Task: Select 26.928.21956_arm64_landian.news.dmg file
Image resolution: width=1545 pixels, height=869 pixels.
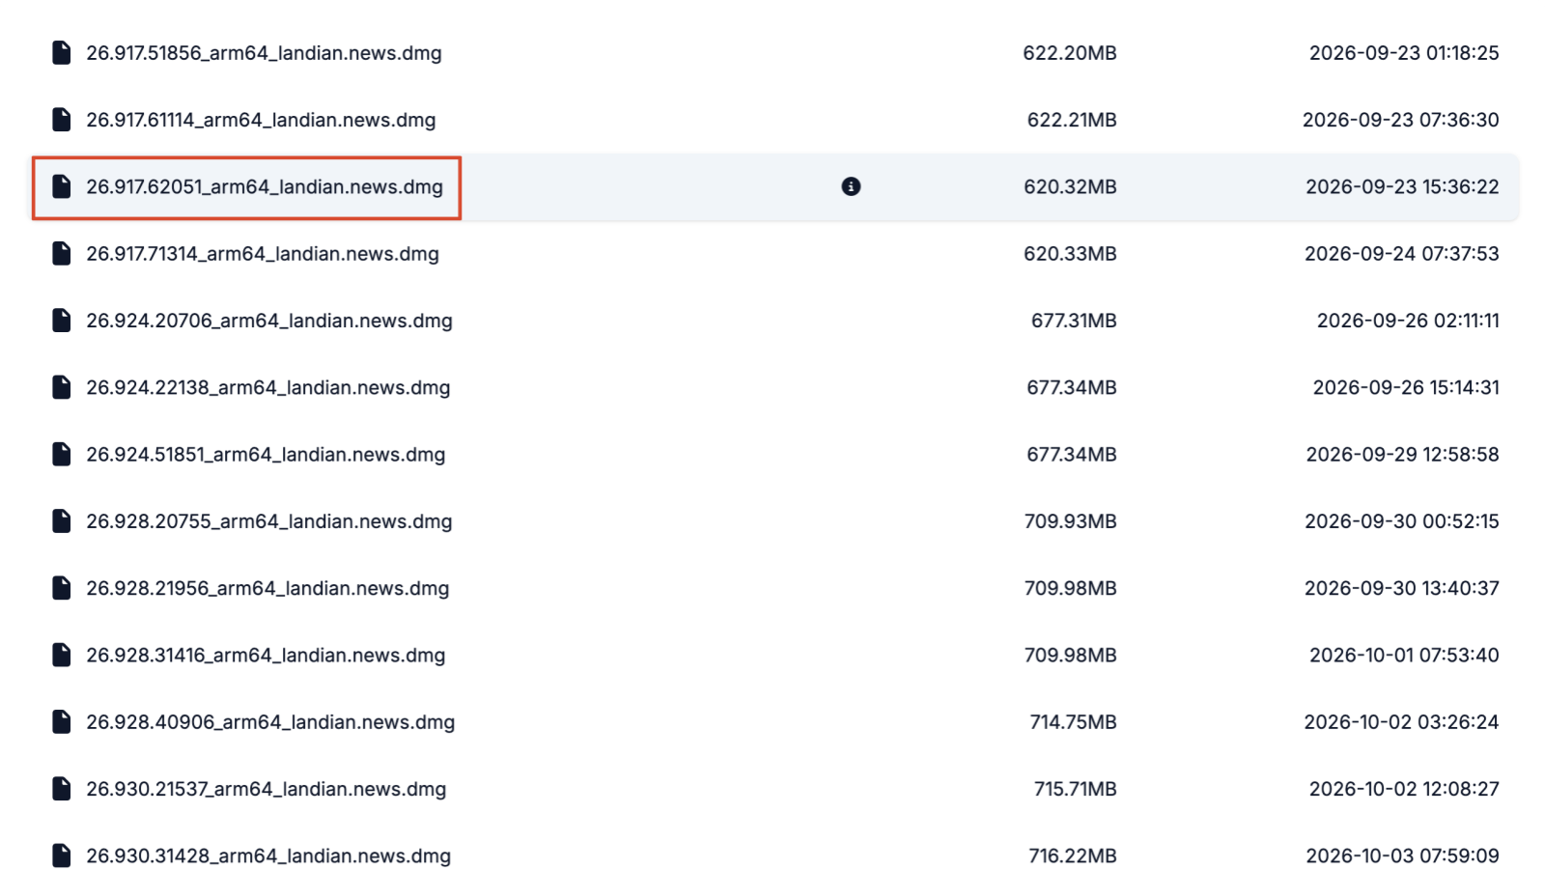Action: 267,588
